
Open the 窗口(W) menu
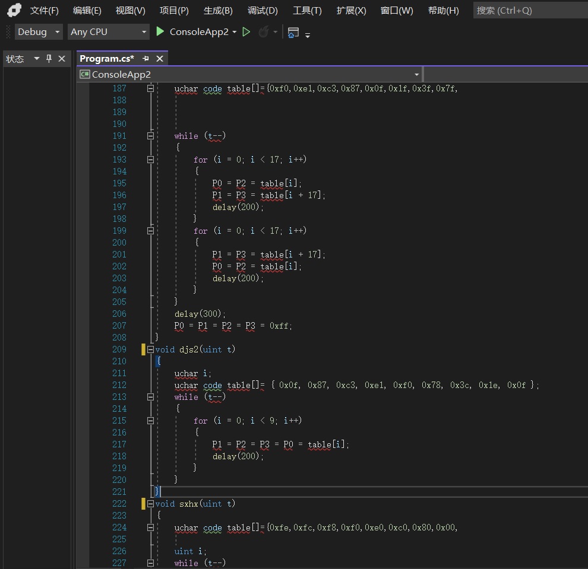(397, 11)
